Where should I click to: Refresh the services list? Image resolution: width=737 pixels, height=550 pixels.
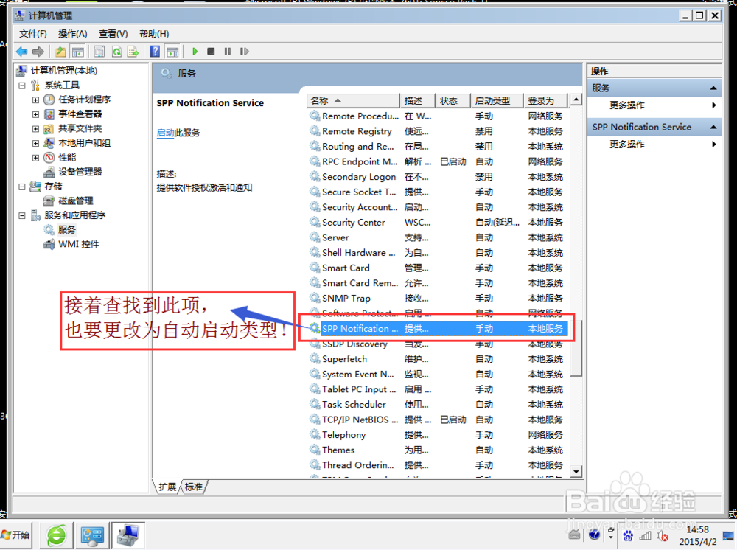pos(116,51)
